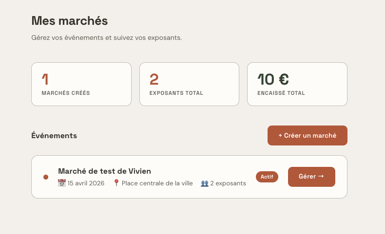
Task: Click the 10 € amount value
Action: click(273, 79)
